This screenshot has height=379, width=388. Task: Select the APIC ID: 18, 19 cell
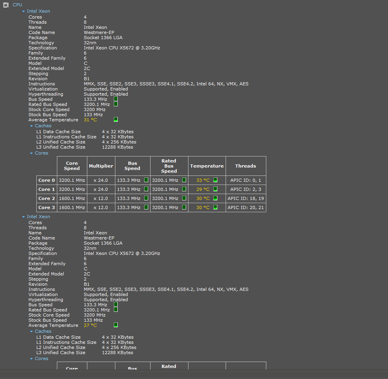pos(246,198)
